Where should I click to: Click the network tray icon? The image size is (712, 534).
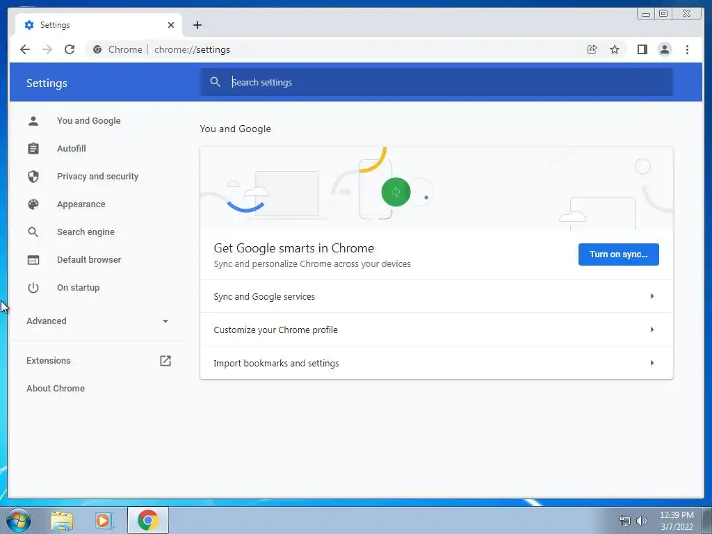pyautogui.click(x=625, y=521)
